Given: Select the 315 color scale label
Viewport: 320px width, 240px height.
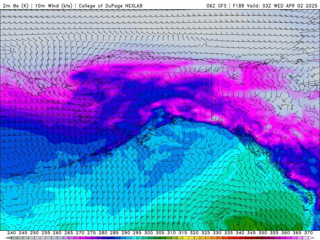Looking at the screenshot, I should tap(183, 233).
